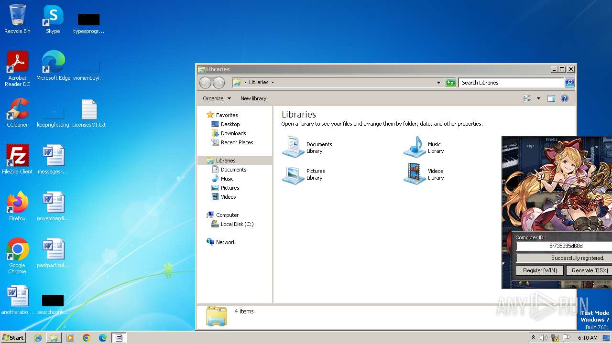The height and width of the screenshot is (344, 612).
Task: Select Documents in navigation tree
Action: pos(229,170)
